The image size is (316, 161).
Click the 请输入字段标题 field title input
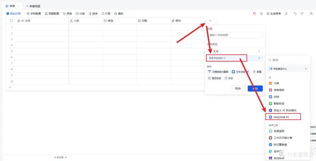(x=235, y=35)
